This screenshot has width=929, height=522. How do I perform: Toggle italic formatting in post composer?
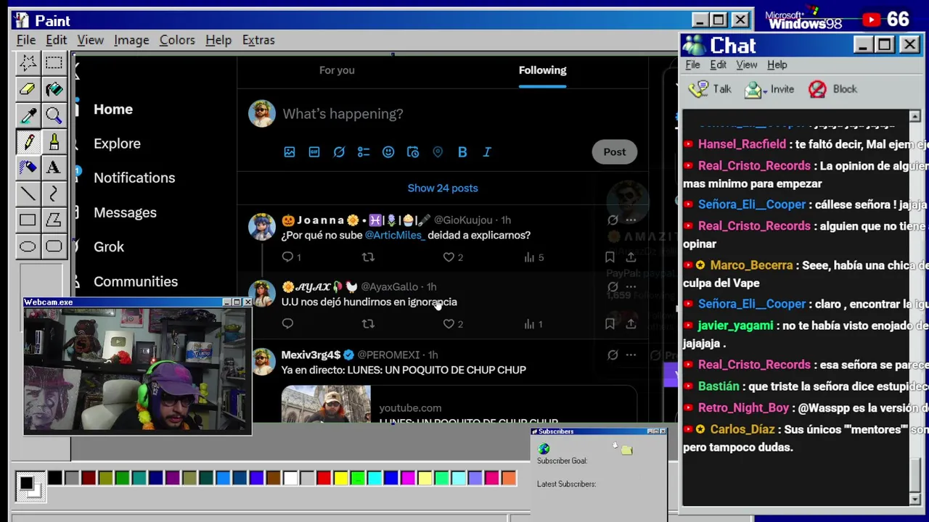pos(487,152)
